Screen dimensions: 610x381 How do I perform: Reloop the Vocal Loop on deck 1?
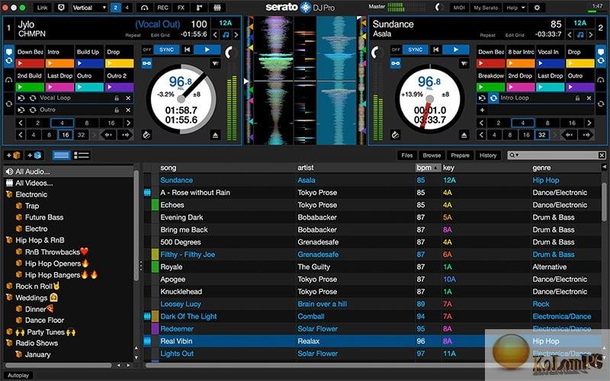pos(21,98)
